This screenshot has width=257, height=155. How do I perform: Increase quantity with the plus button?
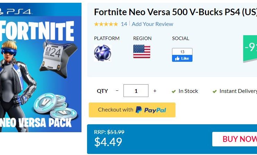pyautogui.click(x=155, y=91)
